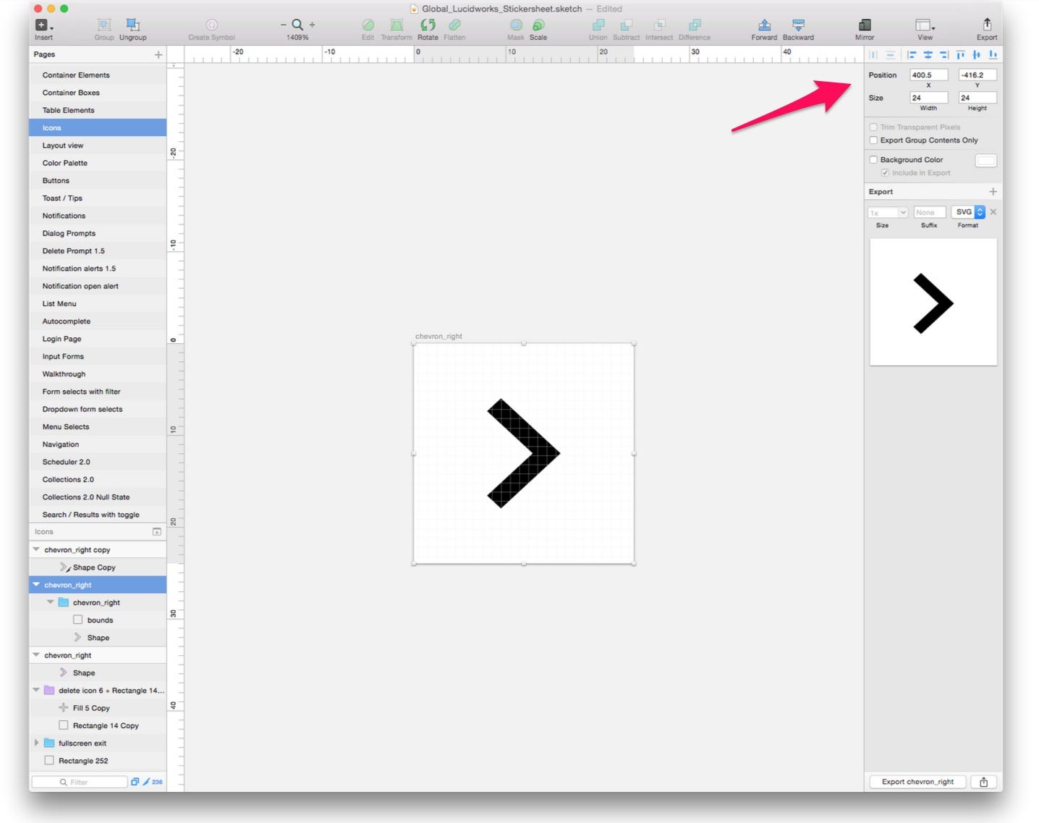Select the Shape Copy layer
This screenshot has height=823, width=1039.
[x=98, y=567]
